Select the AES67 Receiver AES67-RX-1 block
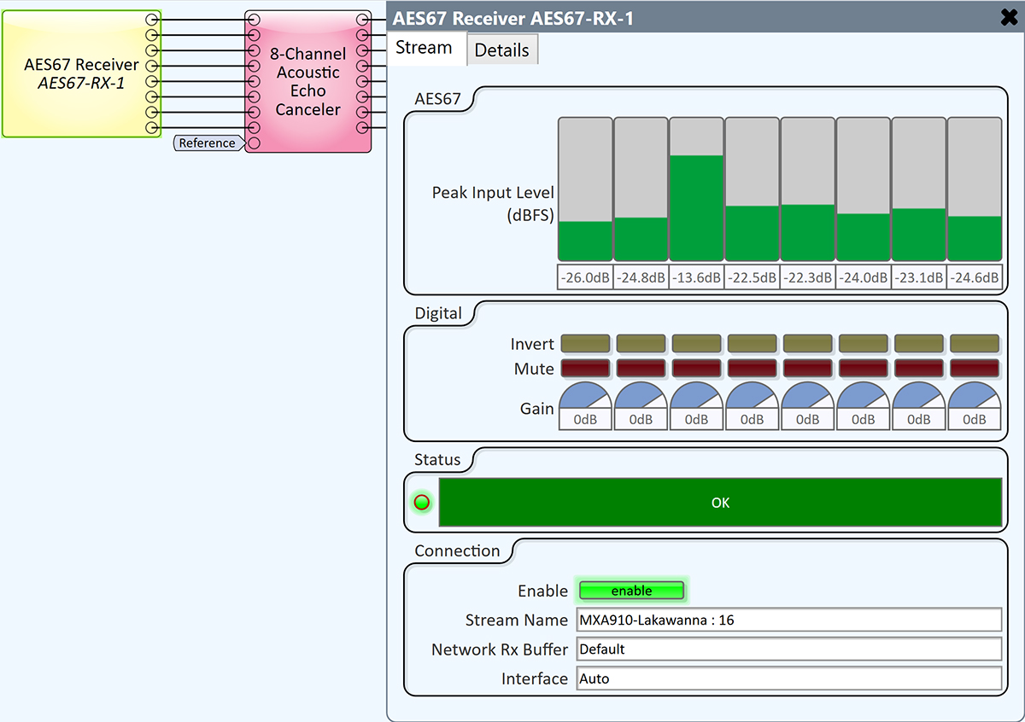Viewport: 1025px width, 722px height. coord(81,74)
